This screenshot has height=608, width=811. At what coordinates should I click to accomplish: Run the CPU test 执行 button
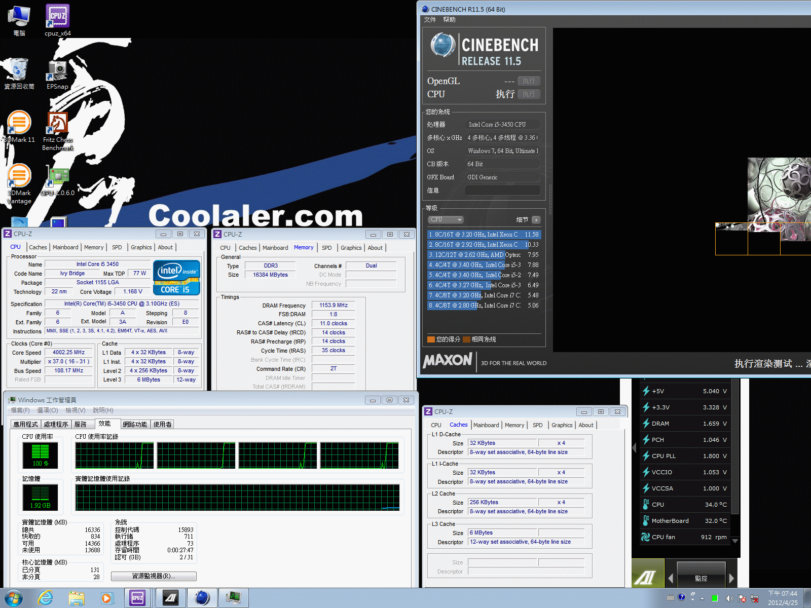[x=529, y=94]
